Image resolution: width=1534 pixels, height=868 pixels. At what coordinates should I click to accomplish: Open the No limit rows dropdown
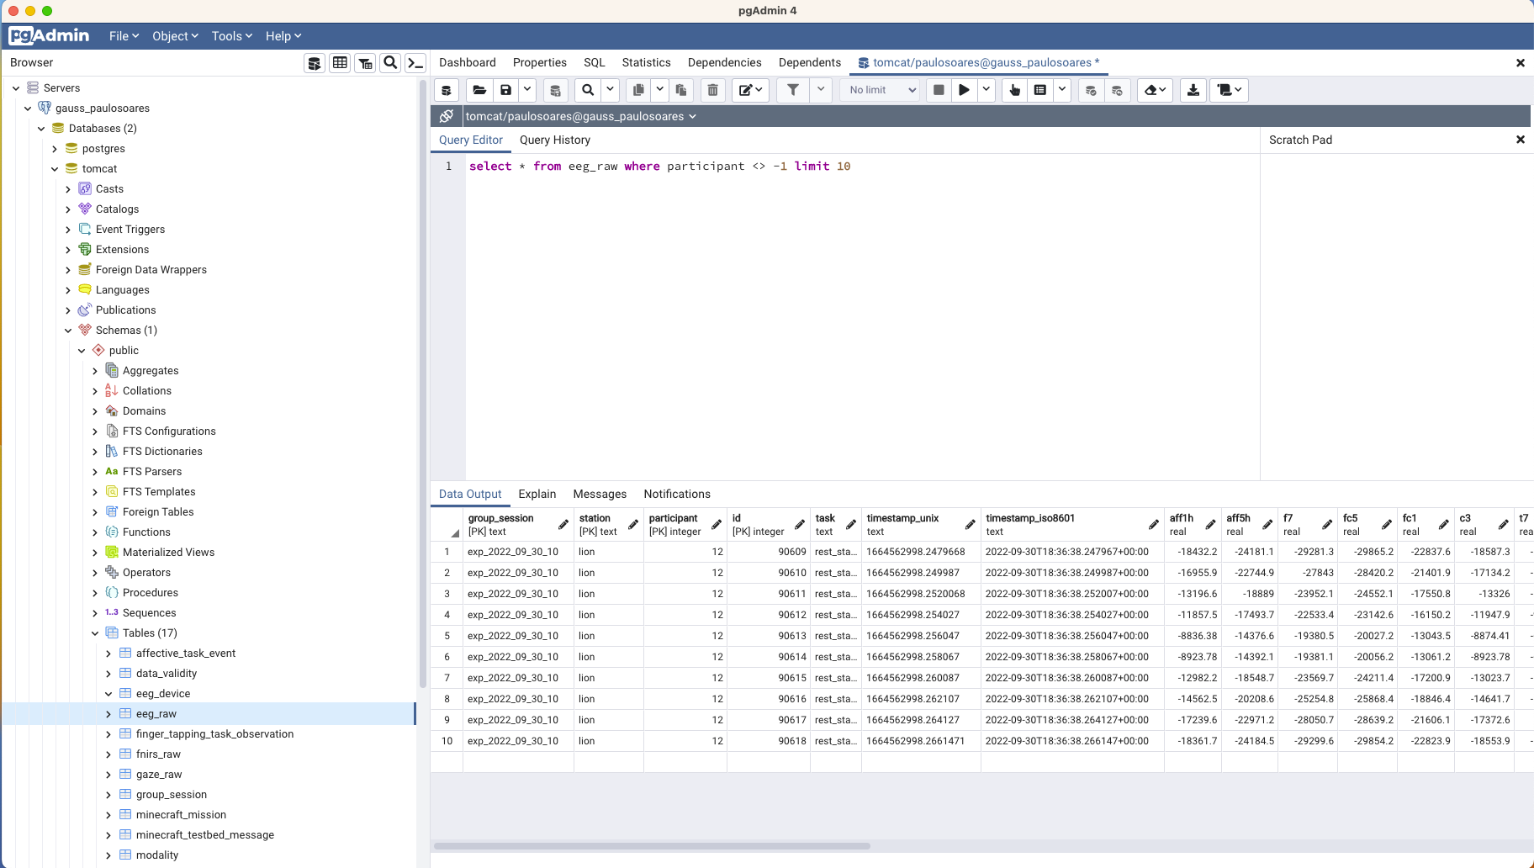pyautogui.click(x=880, y=90)
